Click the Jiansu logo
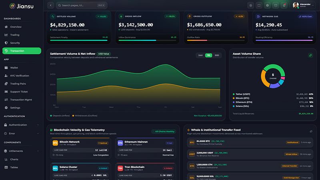Image resolution: width=320 pixels, height=180 pixels. point(22,6)
